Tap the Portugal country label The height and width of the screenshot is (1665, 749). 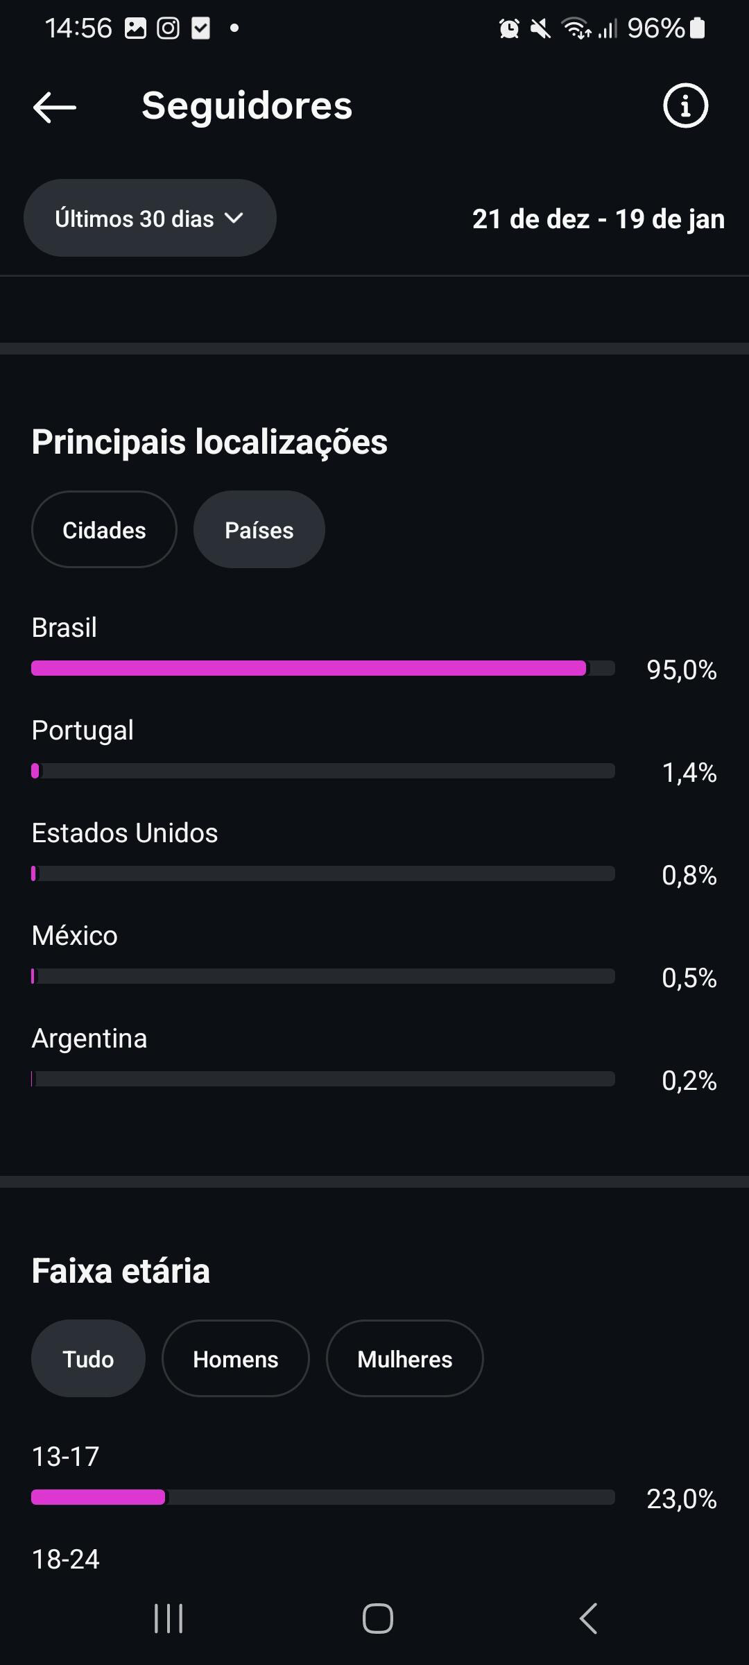coord(83,731)
